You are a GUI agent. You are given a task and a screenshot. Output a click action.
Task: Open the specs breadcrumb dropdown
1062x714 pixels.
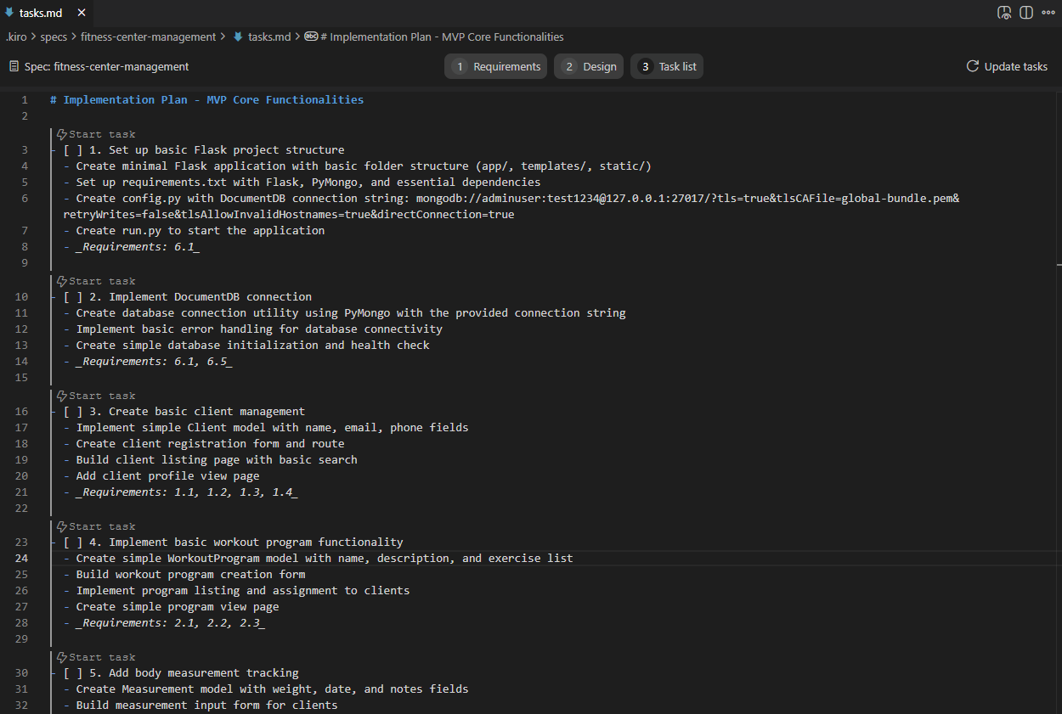[54, 37]
